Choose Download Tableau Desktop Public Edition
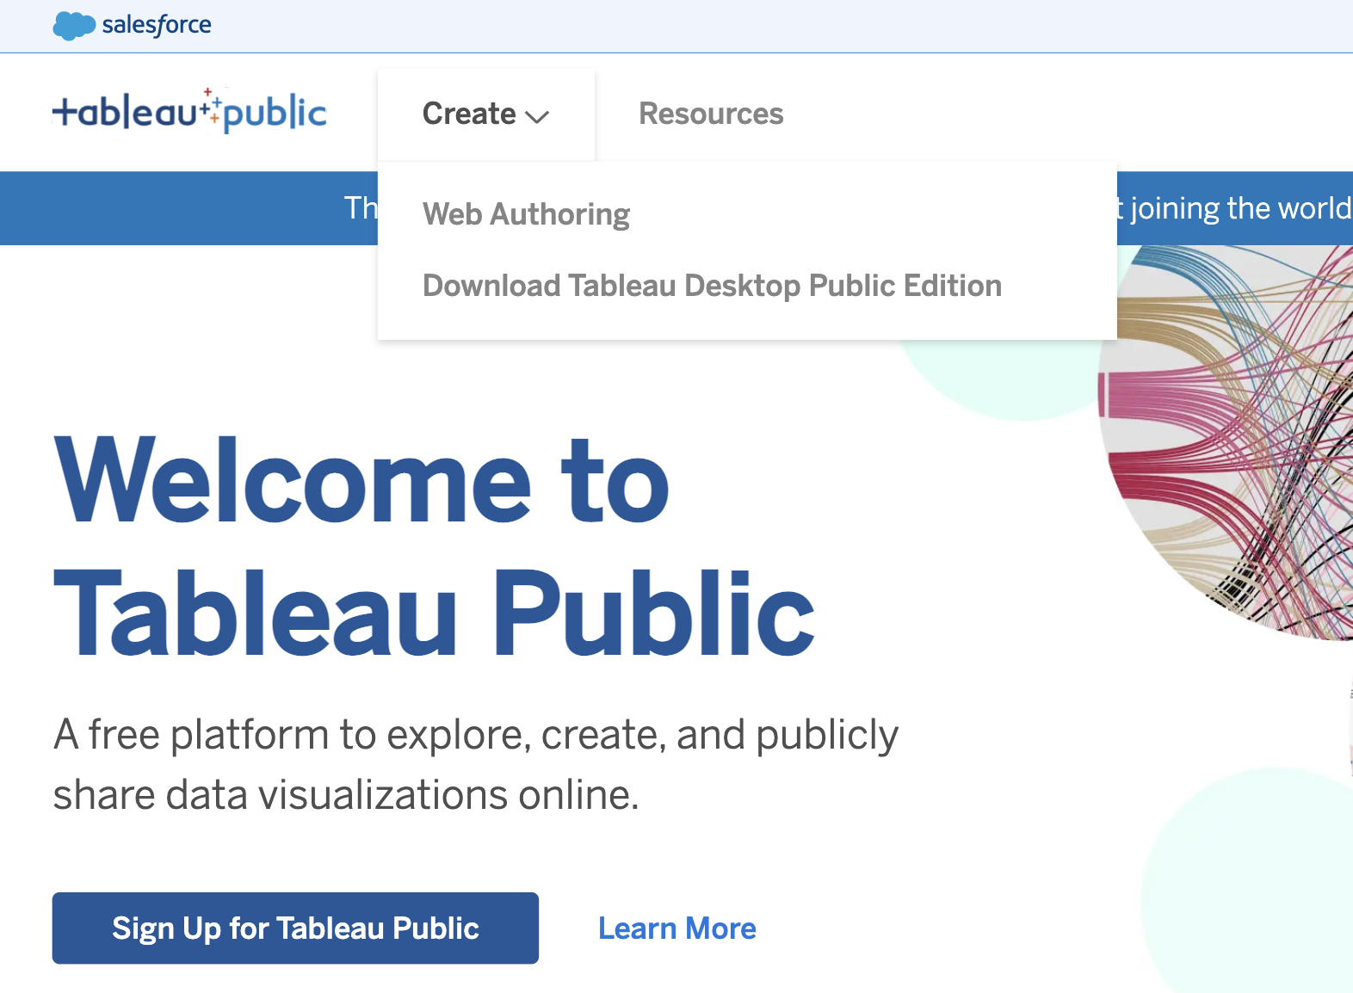Viewport: 1353px width, 993px height. 712,286
